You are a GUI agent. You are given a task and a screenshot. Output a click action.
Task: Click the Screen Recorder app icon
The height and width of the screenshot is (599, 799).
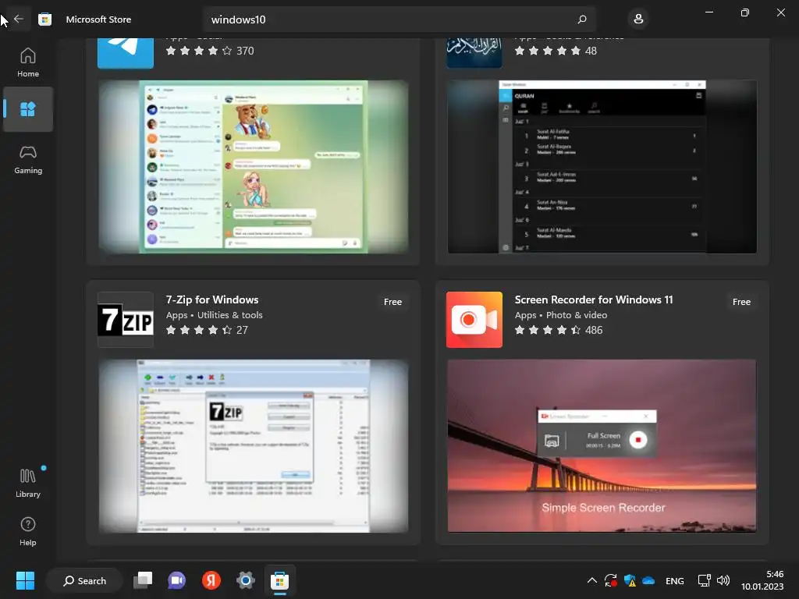(x=474, y=319)
